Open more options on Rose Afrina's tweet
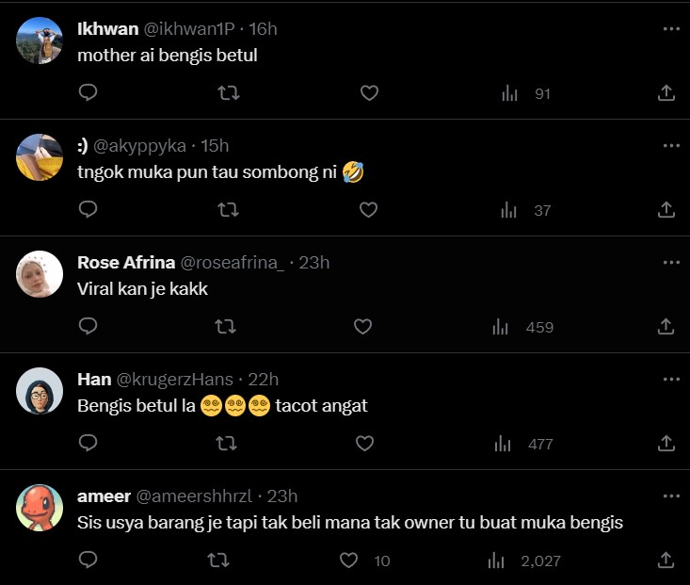The width and height of the screenshot is (690, 585). pyautogui.click(x=670, y=262)
